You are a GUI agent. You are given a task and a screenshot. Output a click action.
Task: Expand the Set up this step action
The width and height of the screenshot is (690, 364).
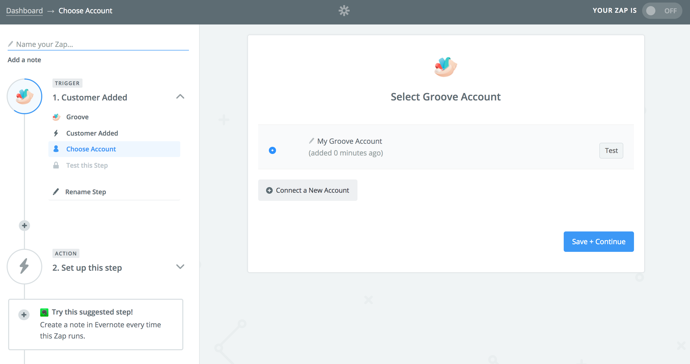point(180,267)
